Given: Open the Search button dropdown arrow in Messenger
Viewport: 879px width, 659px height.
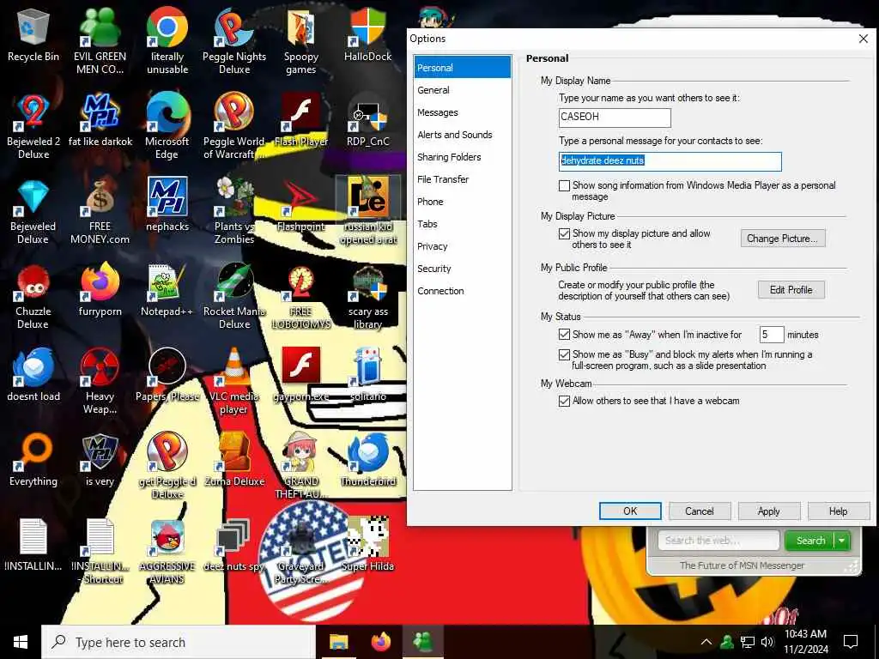Looking at the screenshot, I should coord(842,541).
